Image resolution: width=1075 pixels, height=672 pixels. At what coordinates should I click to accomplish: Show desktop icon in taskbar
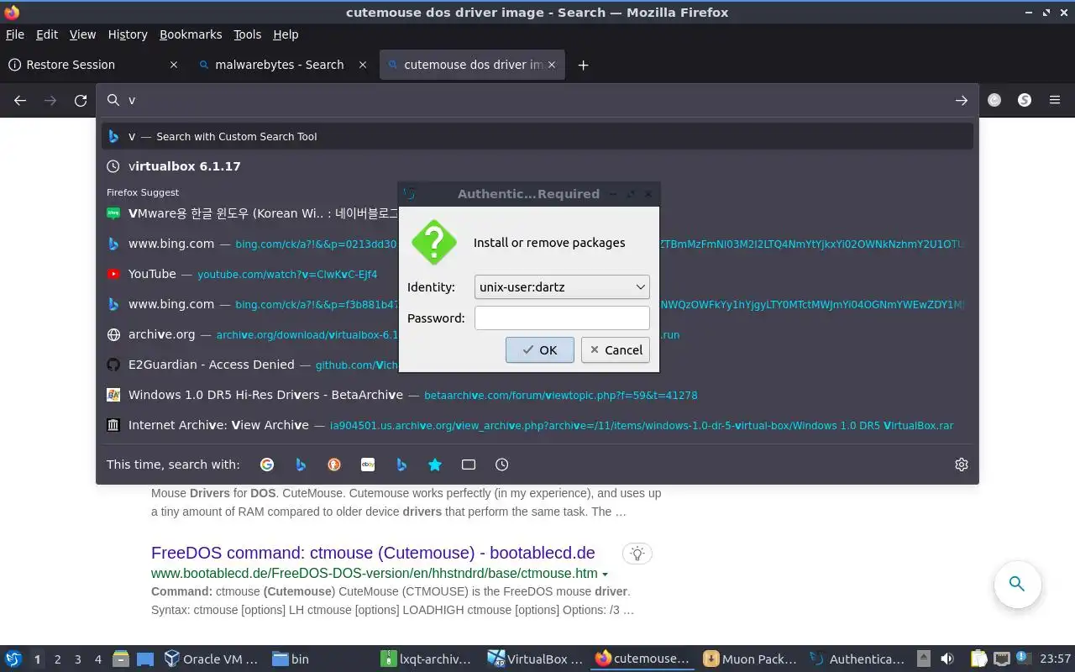coord(144,659)
